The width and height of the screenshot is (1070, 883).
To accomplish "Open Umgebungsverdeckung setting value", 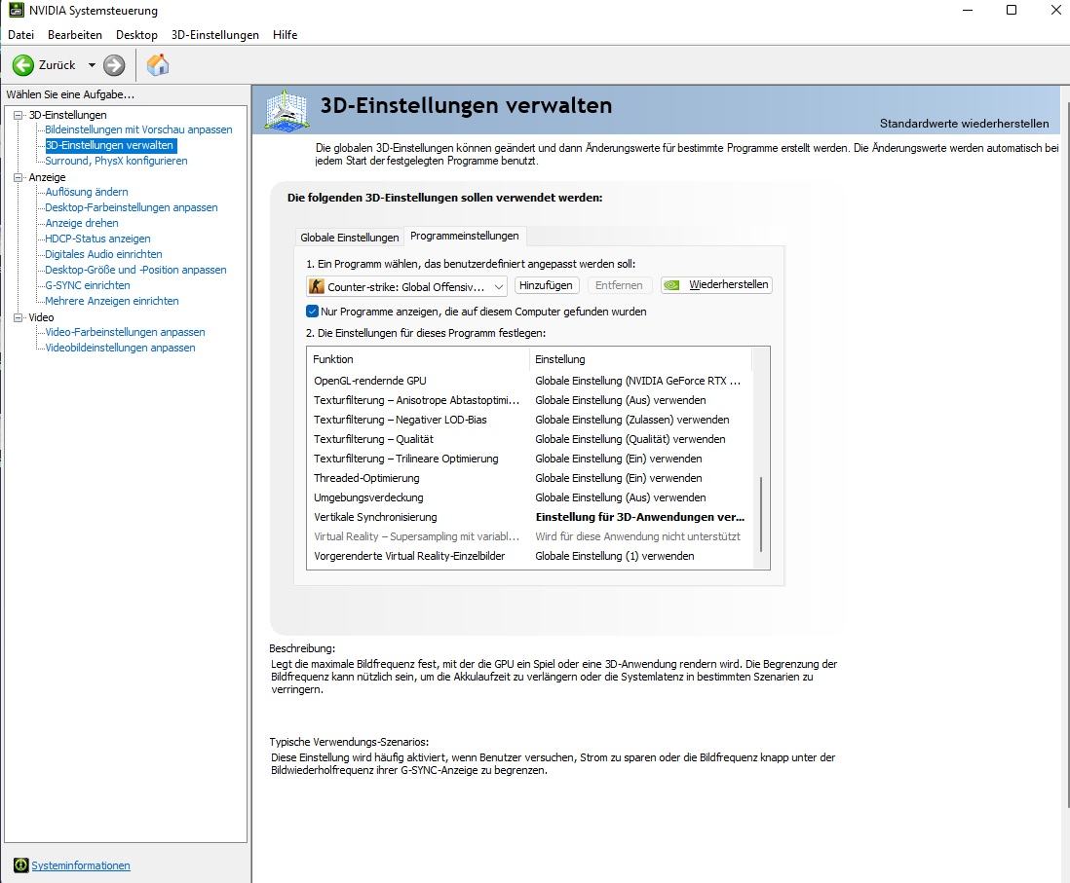I will [621, 497].
